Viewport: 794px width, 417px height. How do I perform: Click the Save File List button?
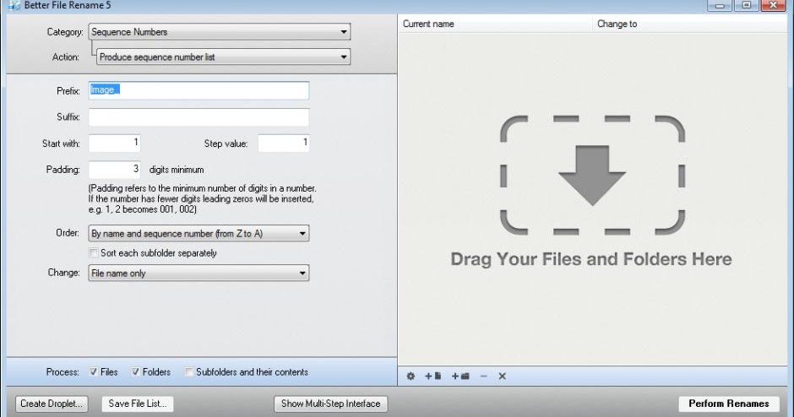coord(138,403)
